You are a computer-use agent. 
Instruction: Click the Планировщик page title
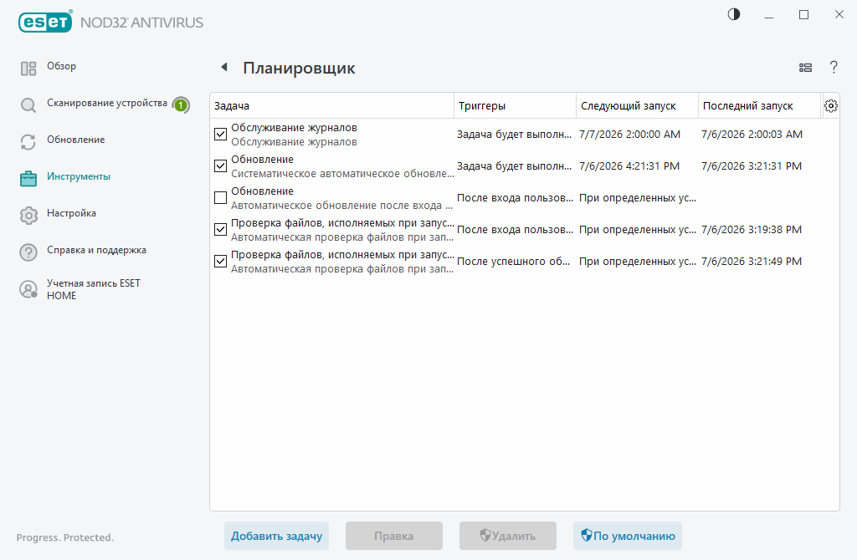coord(299,69)
